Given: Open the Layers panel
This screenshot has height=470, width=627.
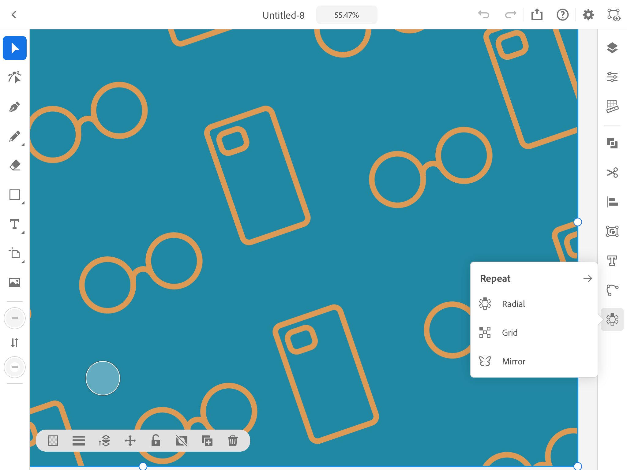Looking at the screenshot, I should 612,48.
